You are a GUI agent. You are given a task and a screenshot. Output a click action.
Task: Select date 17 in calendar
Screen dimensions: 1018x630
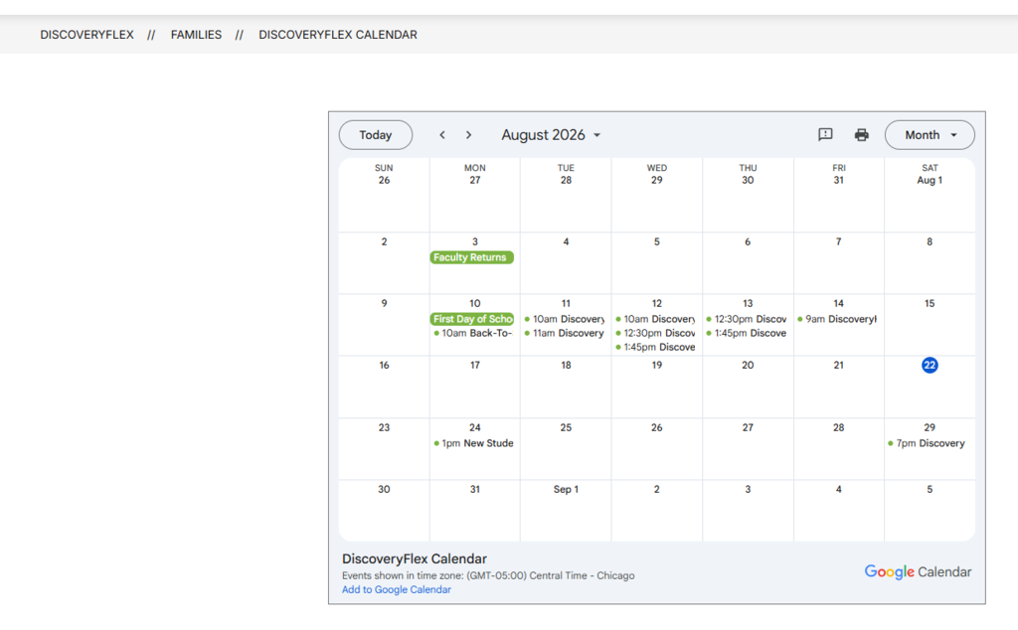(x=475, y=366)
